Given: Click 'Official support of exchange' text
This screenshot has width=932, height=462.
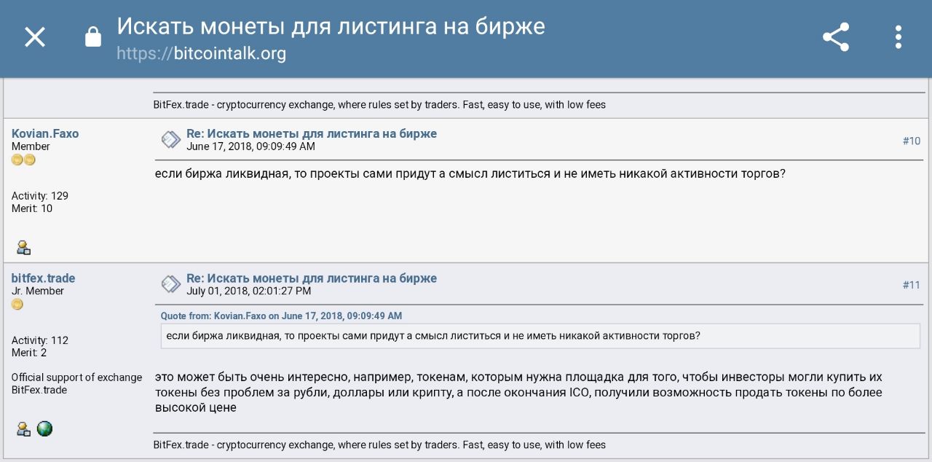Looking at the screenshot, I should [x=76, y=377].
